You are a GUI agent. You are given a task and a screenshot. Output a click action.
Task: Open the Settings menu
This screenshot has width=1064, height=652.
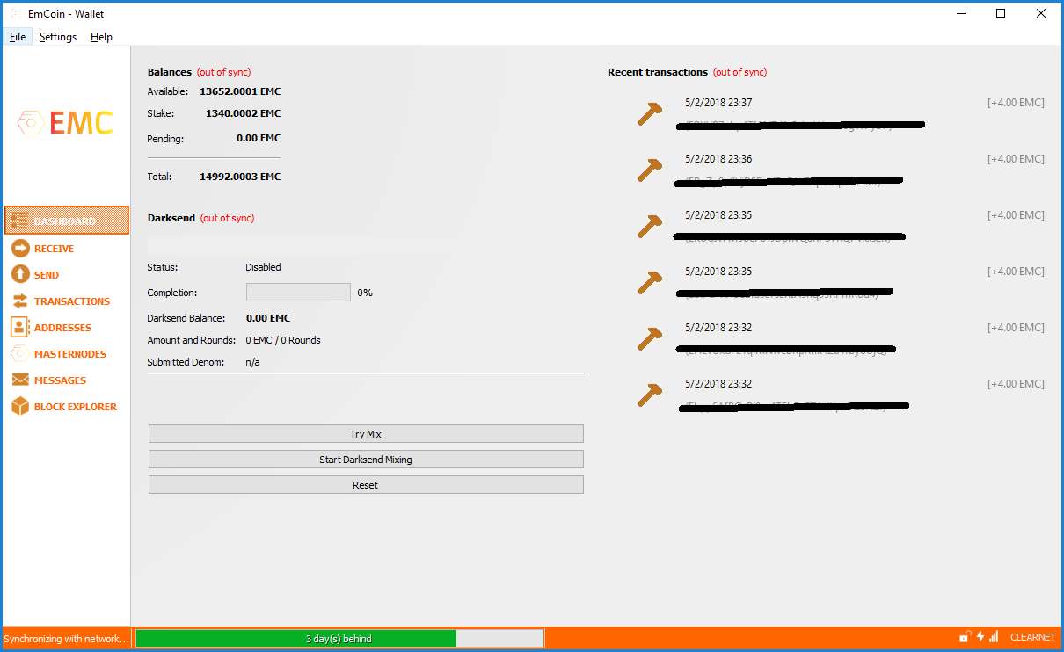(x=58, y=37)
